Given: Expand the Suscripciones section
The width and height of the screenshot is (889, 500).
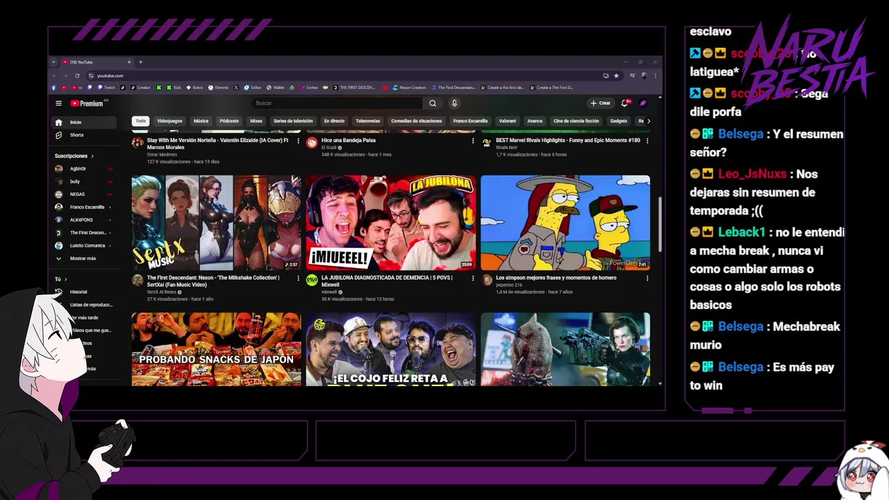Looking at the screenshot, I should point(74,156).
